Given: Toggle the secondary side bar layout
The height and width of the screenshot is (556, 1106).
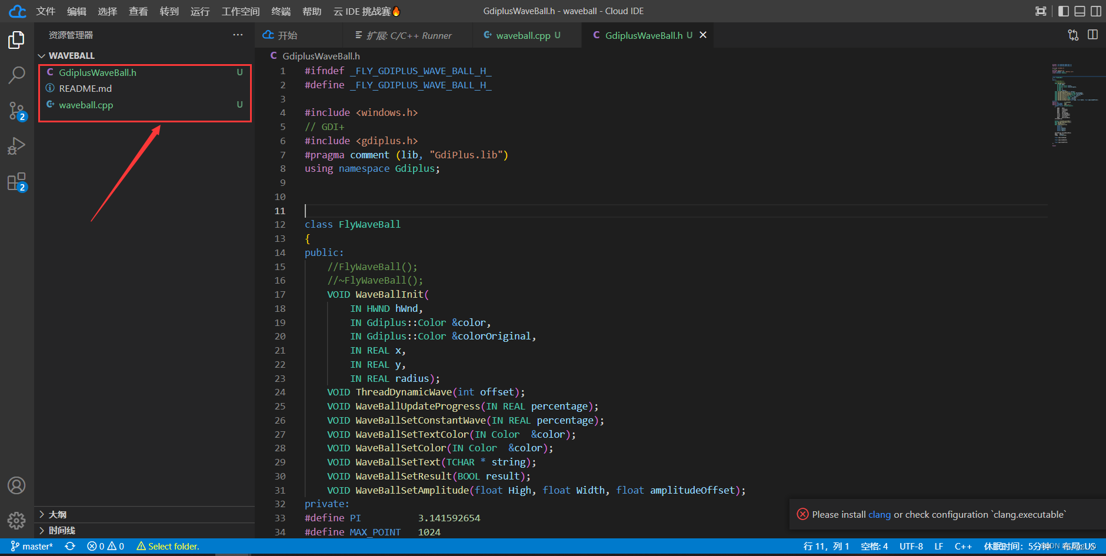Looking at the screenshot, I should pos(1096,11).
